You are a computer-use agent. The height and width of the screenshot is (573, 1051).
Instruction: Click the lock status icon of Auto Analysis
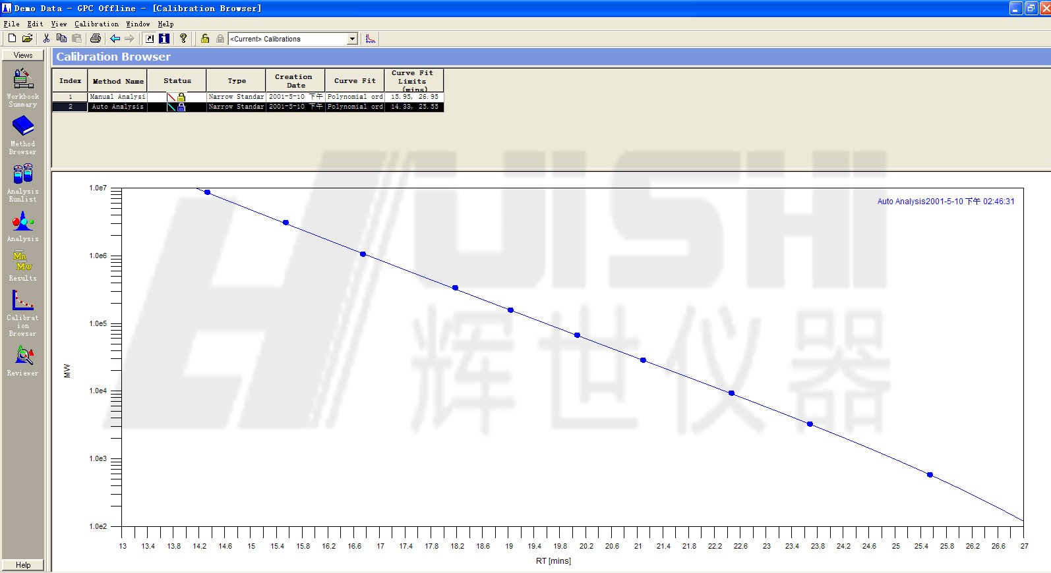click(181, 107)
